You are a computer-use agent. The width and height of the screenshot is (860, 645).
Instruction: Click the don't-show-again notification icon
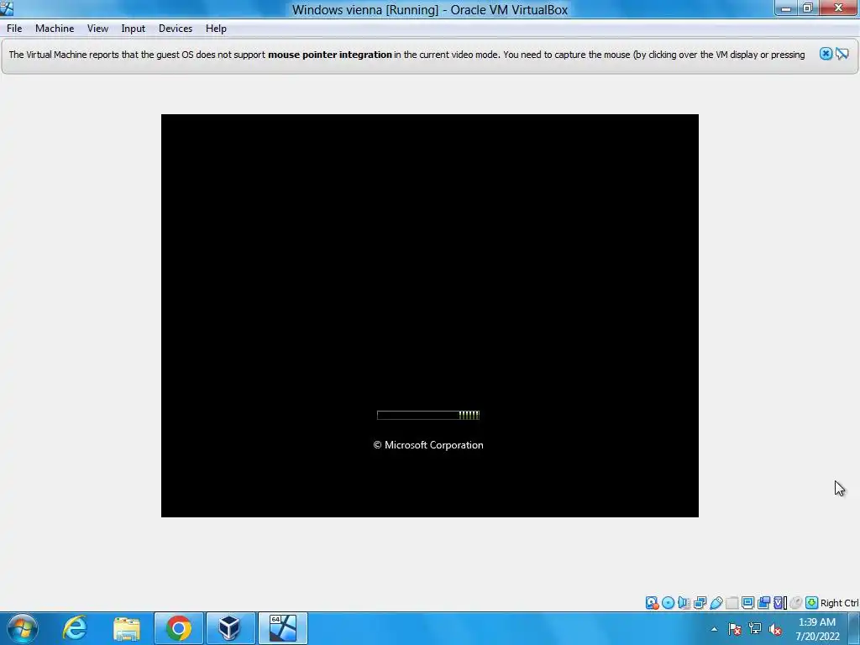842,54
